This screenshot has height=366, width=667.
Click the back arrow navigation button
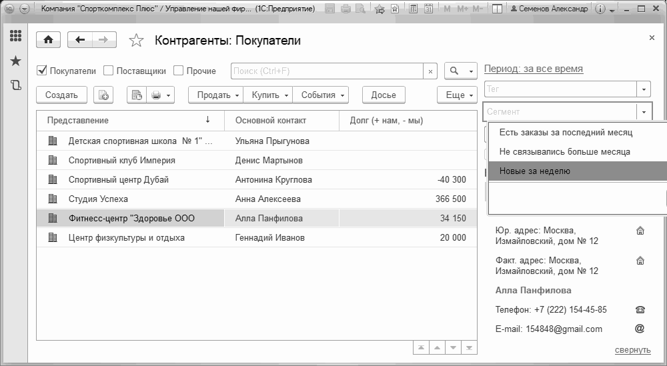[x=80, y=40]
